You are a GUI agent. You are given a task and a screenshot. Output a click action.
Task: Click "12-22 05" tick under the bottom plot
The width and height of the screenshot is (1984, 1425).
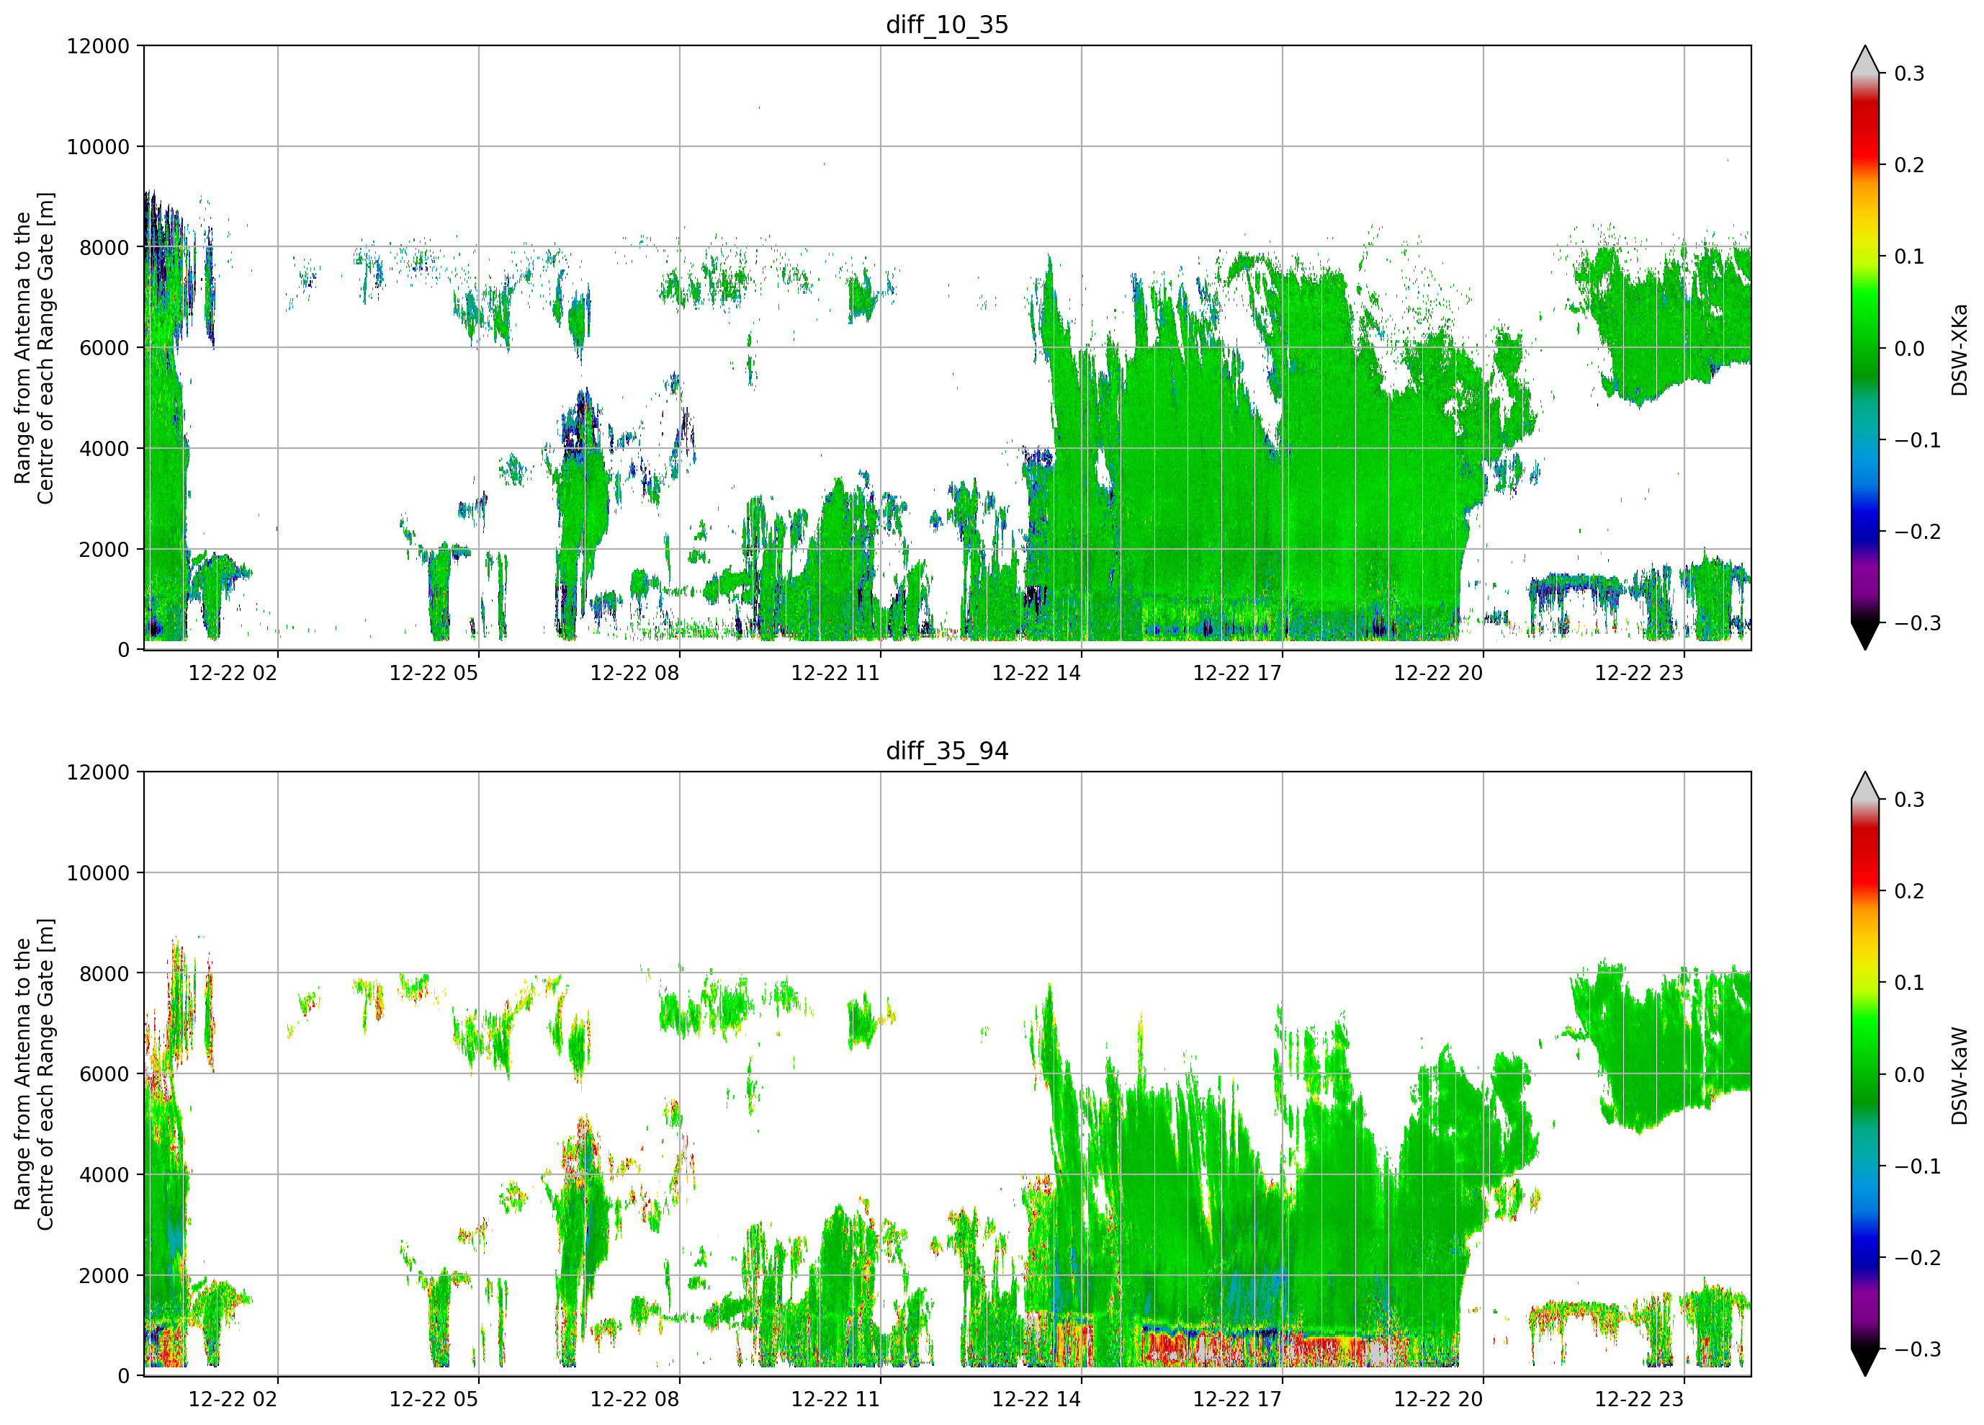[x=434, y=1399]
